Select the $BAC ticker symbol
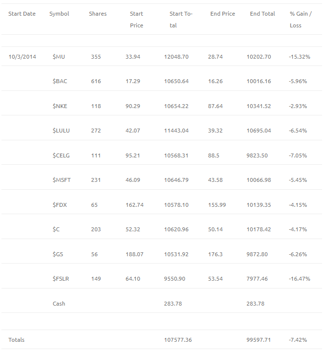Screen dimensions: 325x354 click(60, 81)
